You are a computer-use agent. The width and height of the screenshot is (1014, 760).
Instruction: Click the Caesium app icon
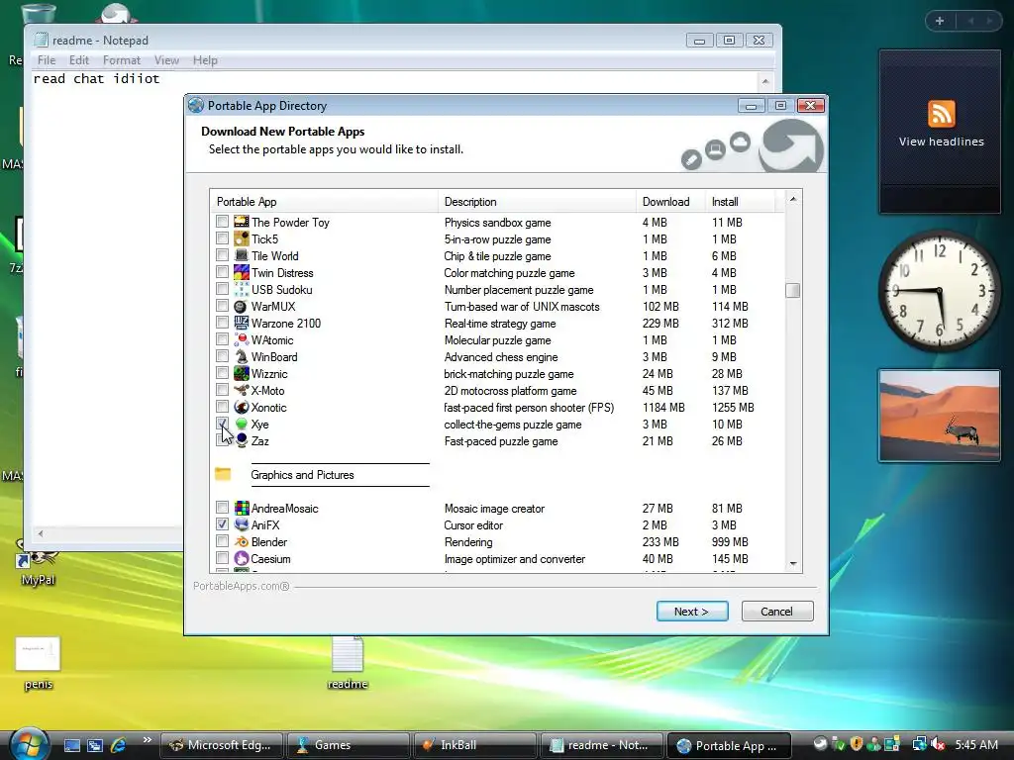pyautogui.click(x=242, y=558)
